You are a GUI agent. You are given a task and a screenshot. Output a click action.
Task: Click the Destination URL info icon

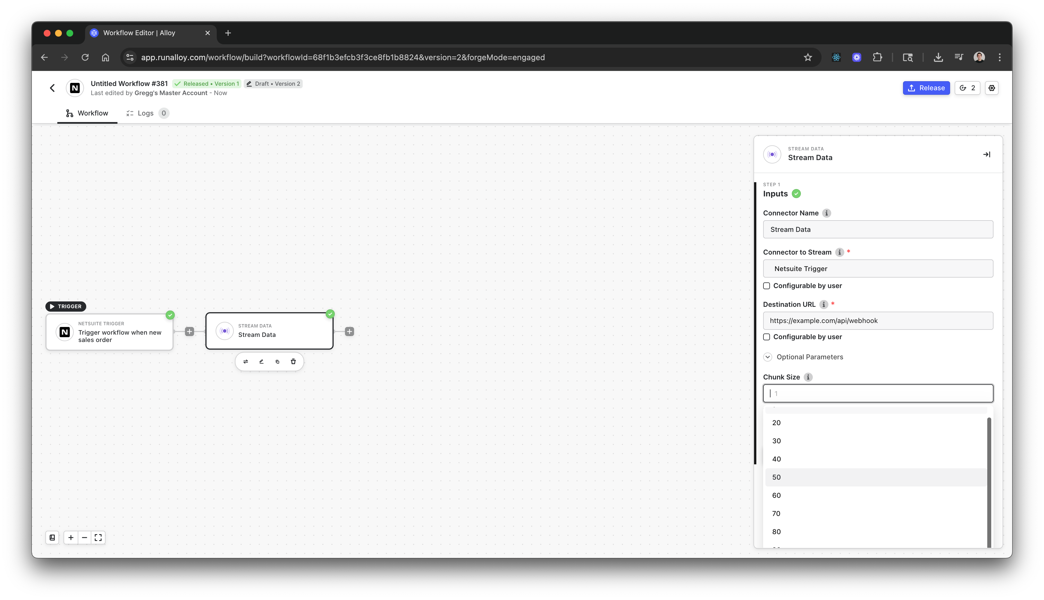coord(823,305)
